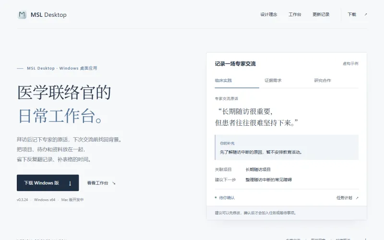The image size is (384, 240).
Task: Click the 下载 Windows 版 button
Action: click(x=48, y=183)
